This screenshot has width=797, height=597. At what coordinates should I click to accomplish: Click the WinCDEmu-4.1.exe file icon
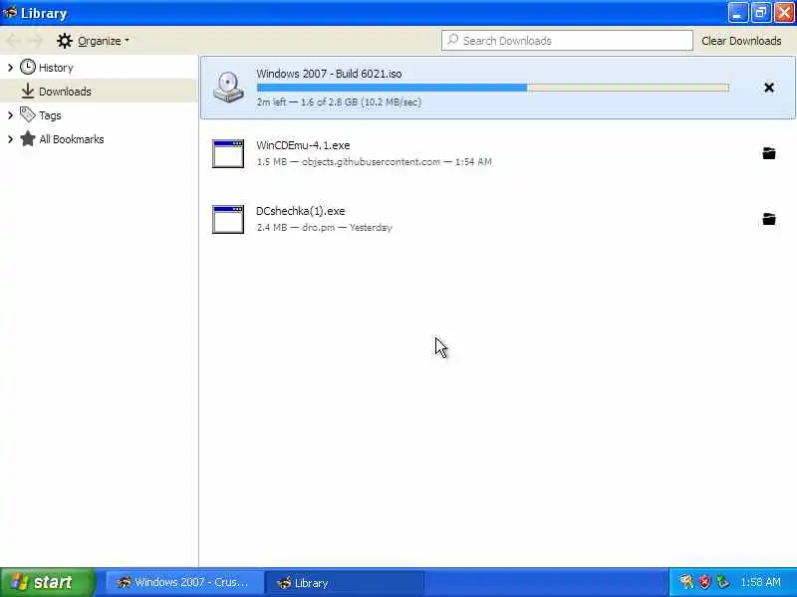pyautogui.click(x=228, y=153)
